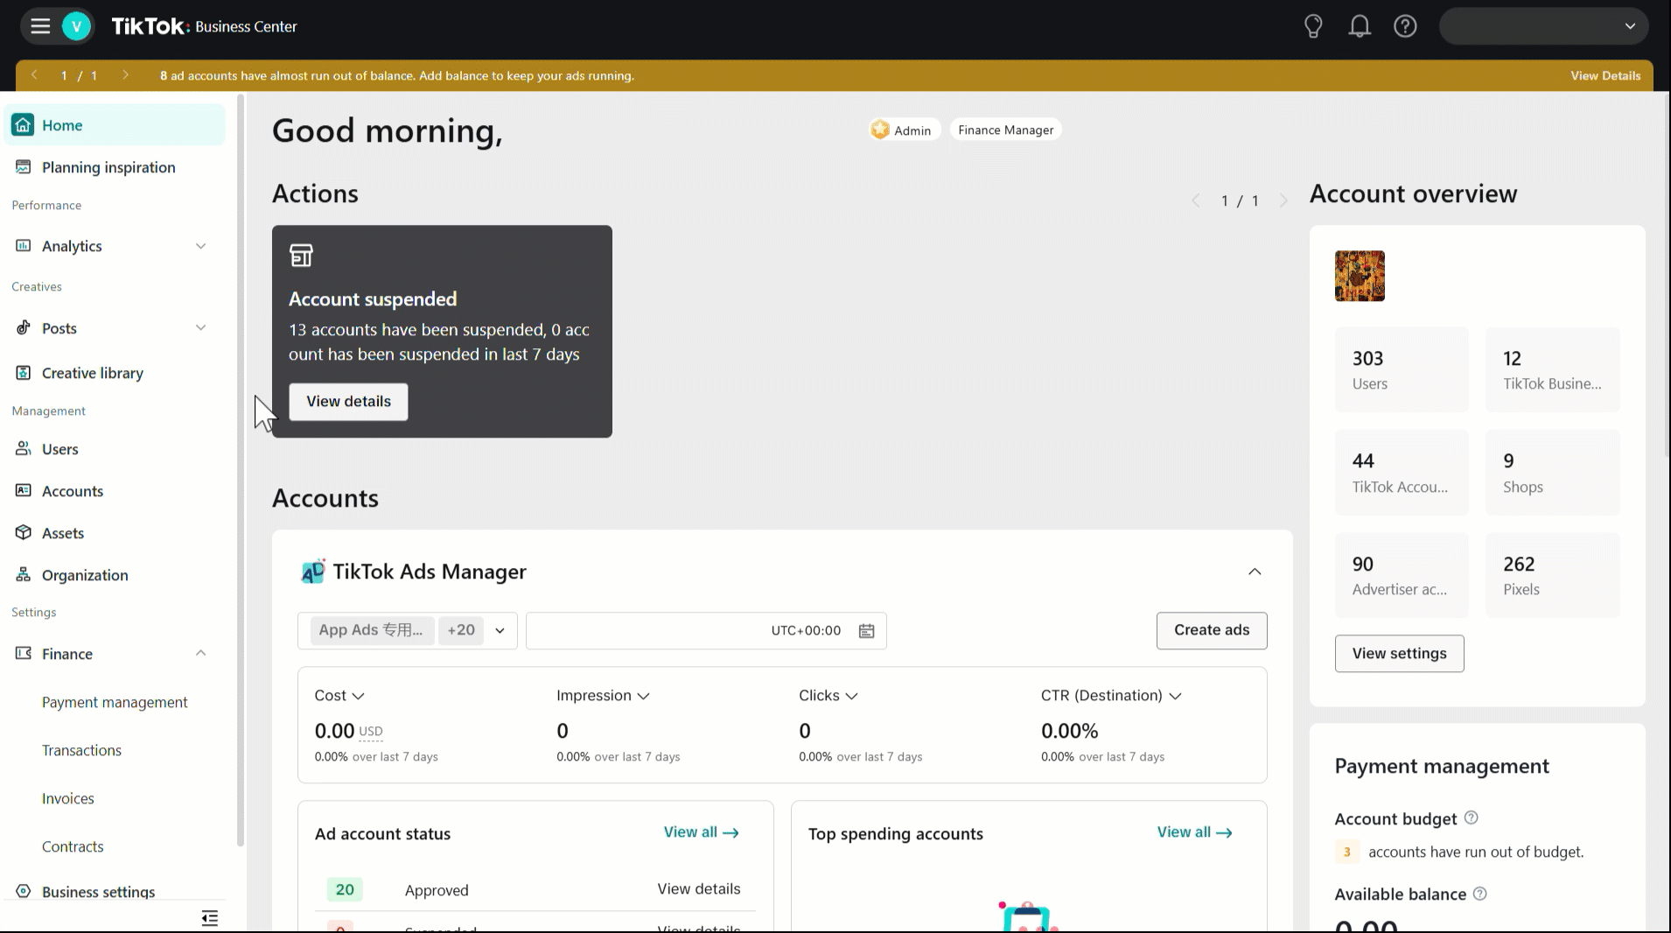Collapse the TikTok Ads Manager panel

click(1254, 571)
